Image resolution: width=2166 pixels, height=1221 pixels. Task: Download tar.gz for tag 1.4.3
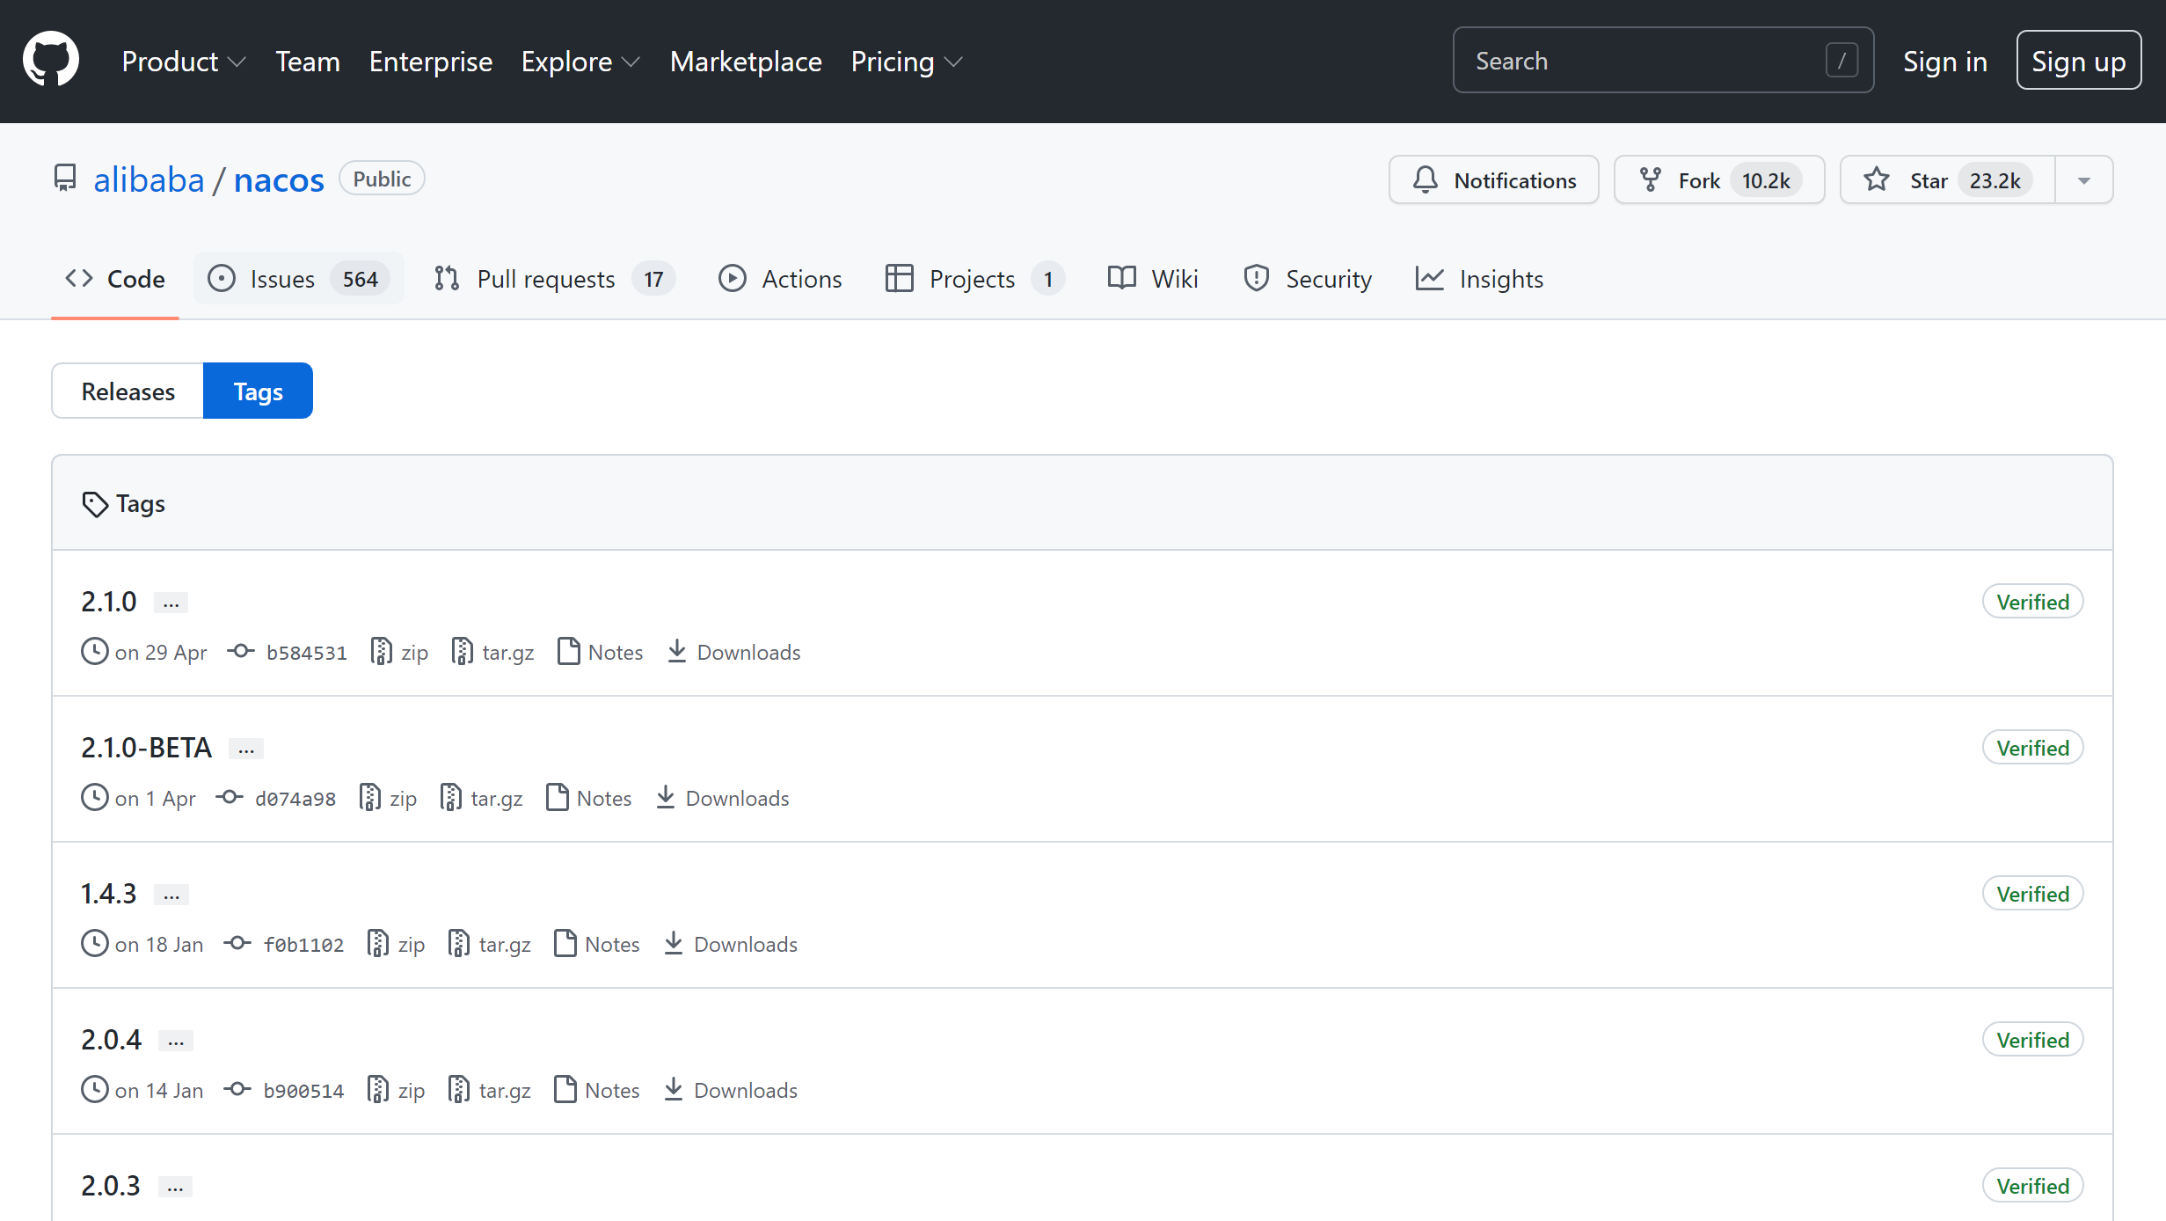click(x=491, y=944)
